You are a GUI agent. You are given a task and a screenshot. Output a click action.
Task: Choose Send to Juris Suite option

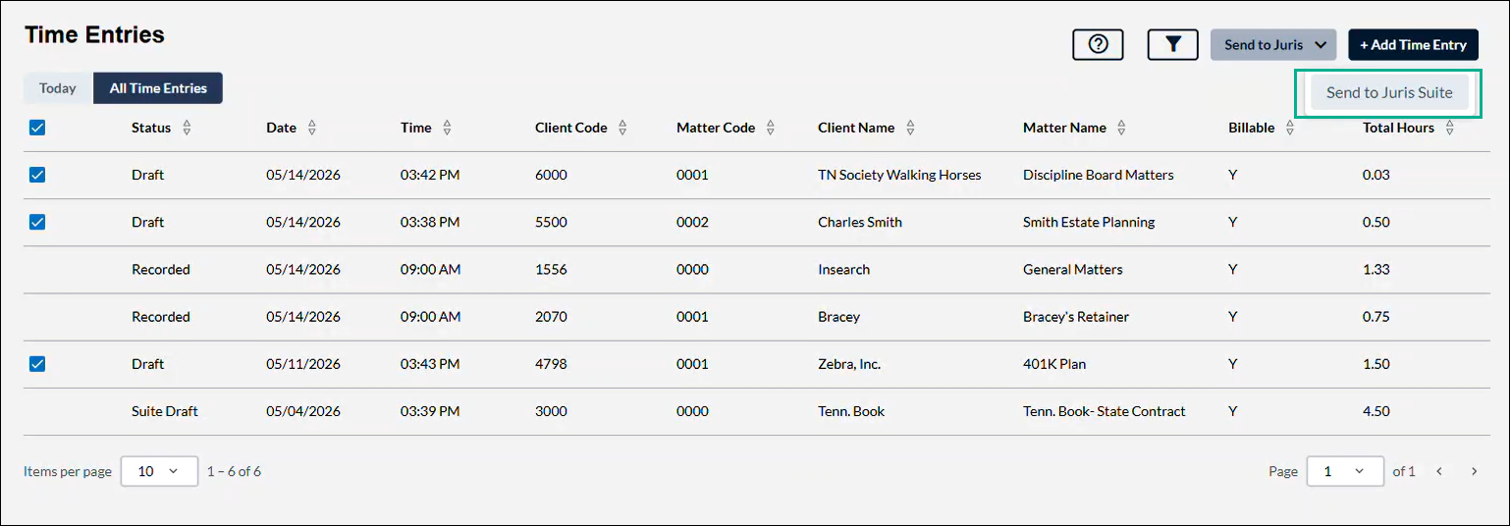(x=1389, y=93)
